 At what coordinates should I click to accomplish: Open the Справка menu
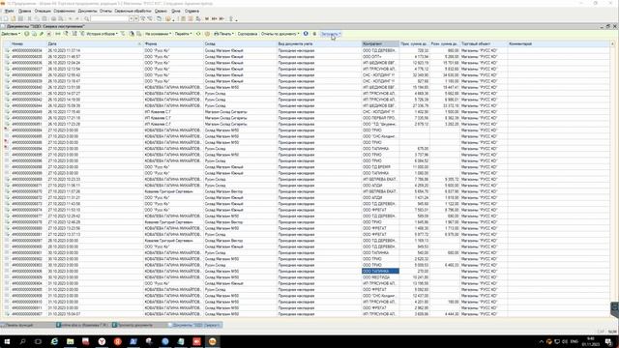[192, 11]
